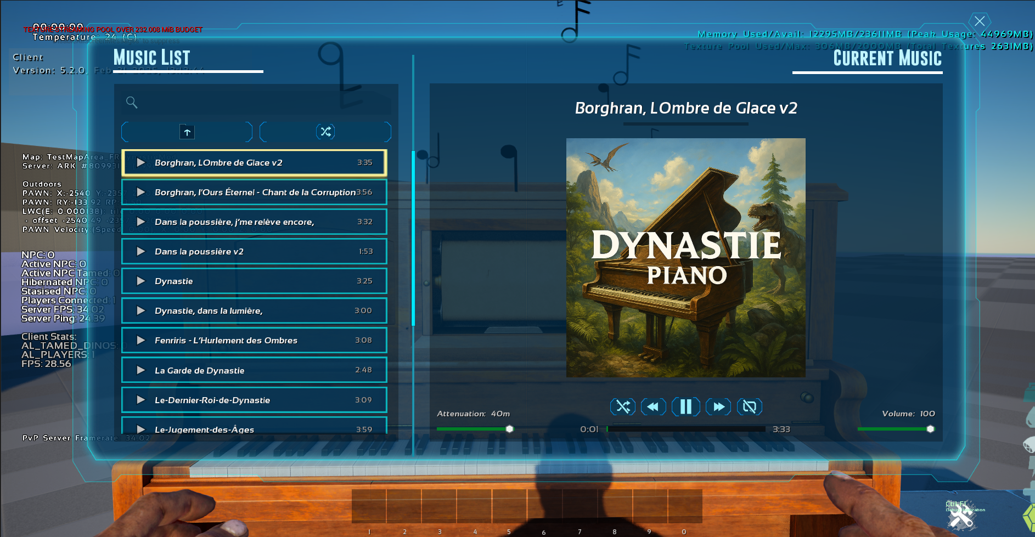Image resolution: width=1035 pixels, height=537 pixels.
Task: Click the Volume slider handle
Action: click(x=930, y=429)
